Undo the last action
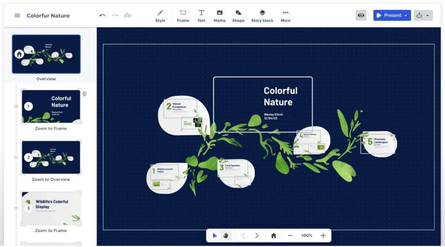This screenshot has height=247, width=445. (x=103, y=15)
